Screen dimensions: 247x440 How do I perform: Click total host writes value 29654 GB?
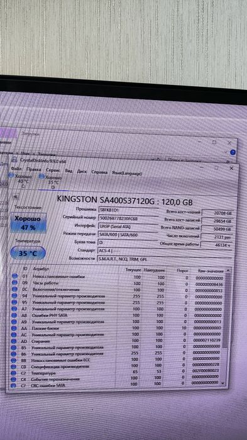coord(217,222)
